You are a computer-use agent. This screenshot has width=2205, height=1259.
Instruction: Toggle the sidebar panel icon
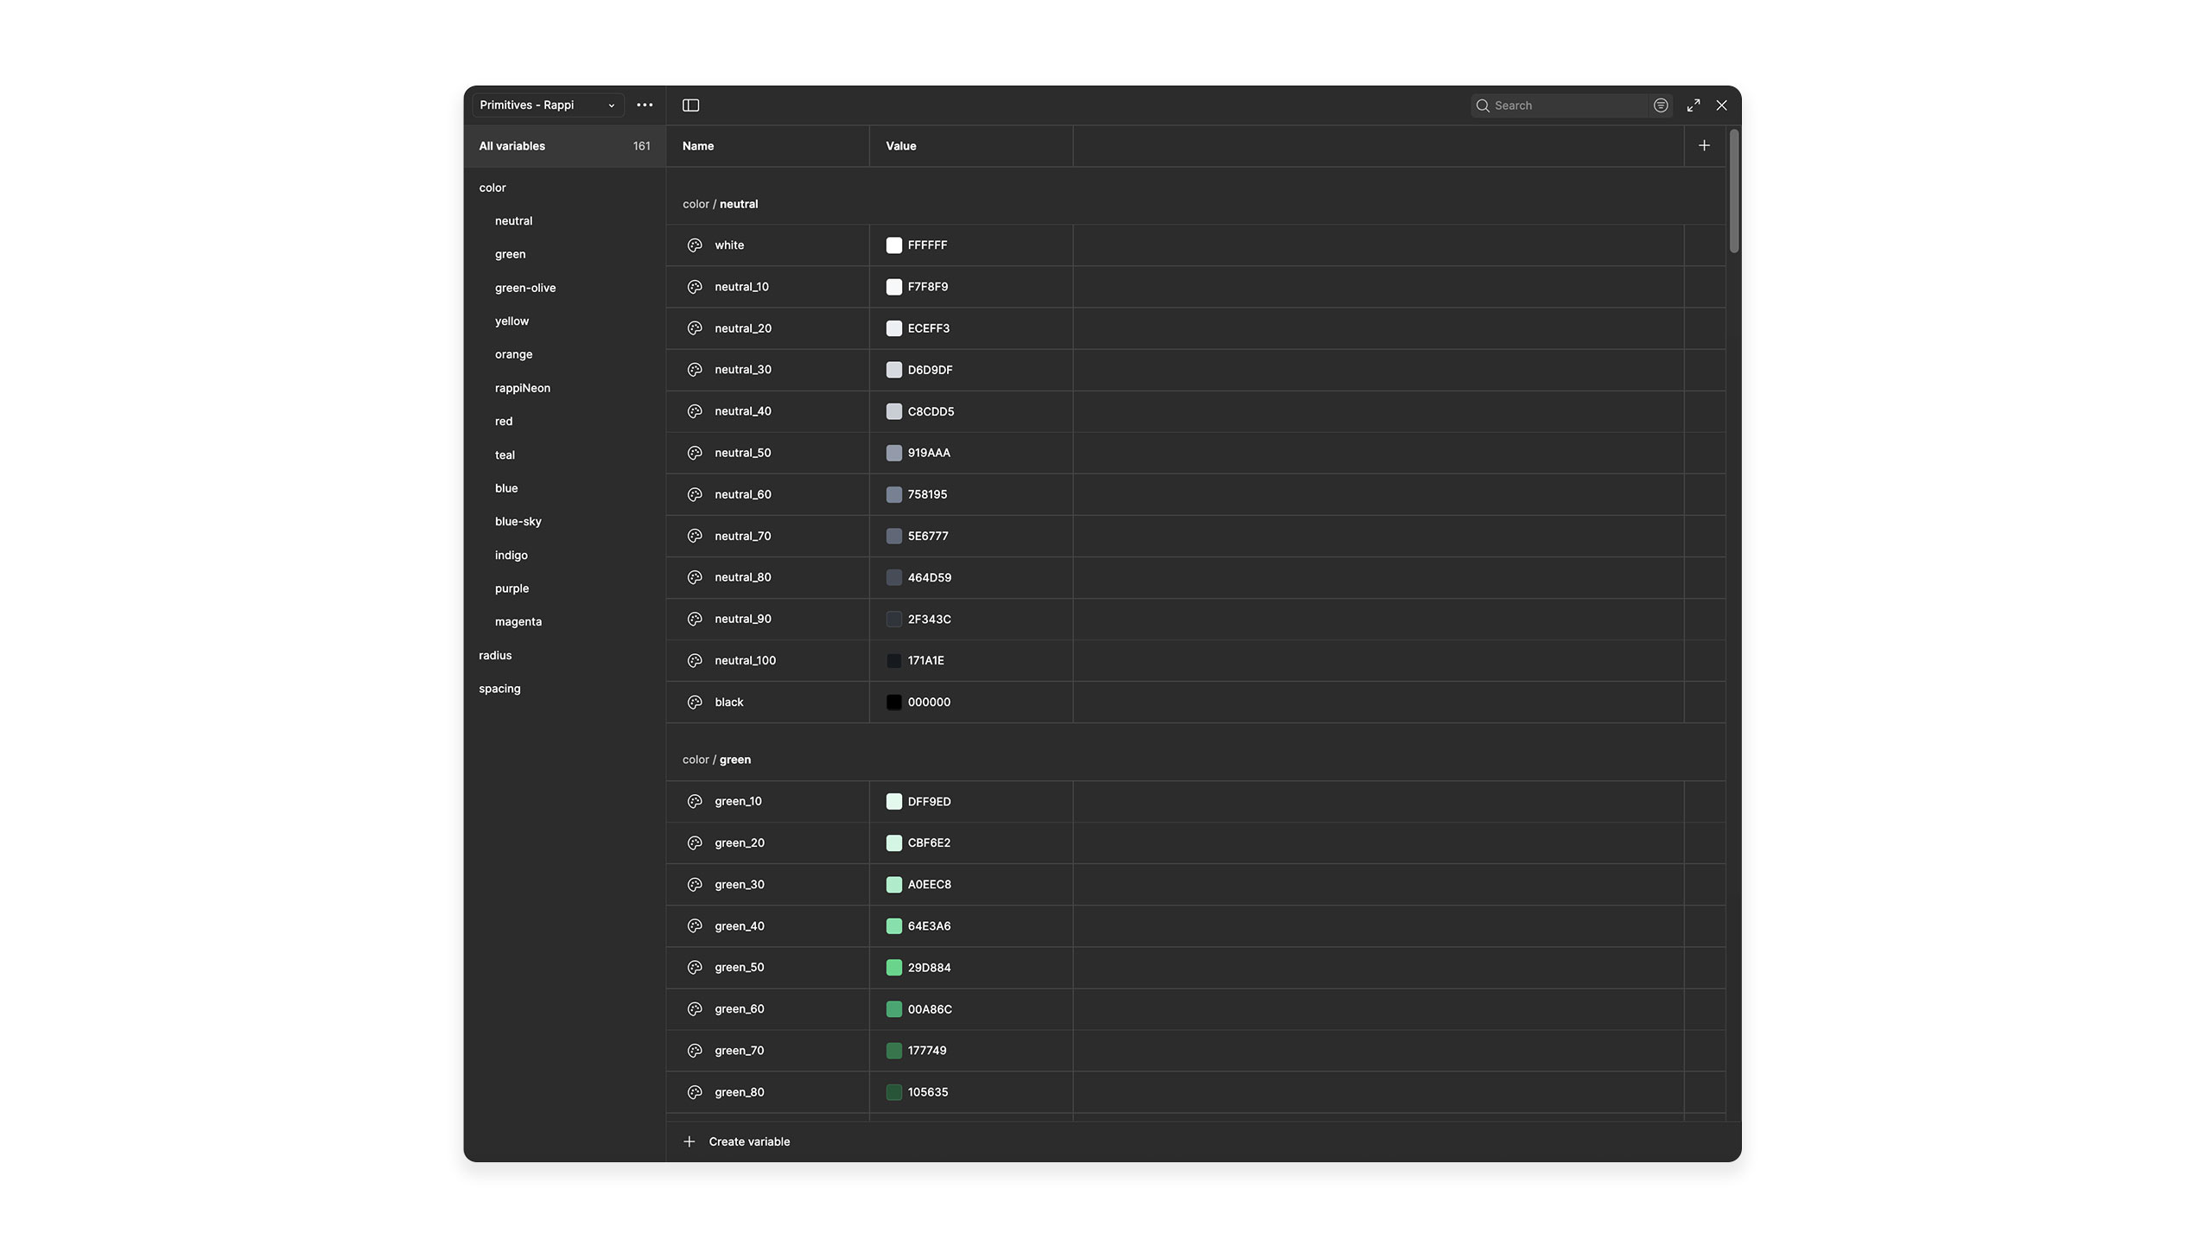point(689,105)
